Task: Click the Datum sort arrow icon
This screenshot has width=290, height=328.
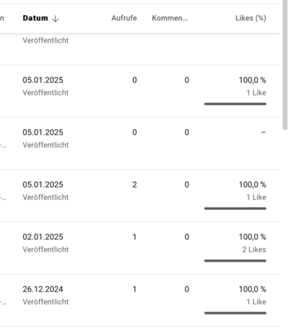Action: (55, 18)
